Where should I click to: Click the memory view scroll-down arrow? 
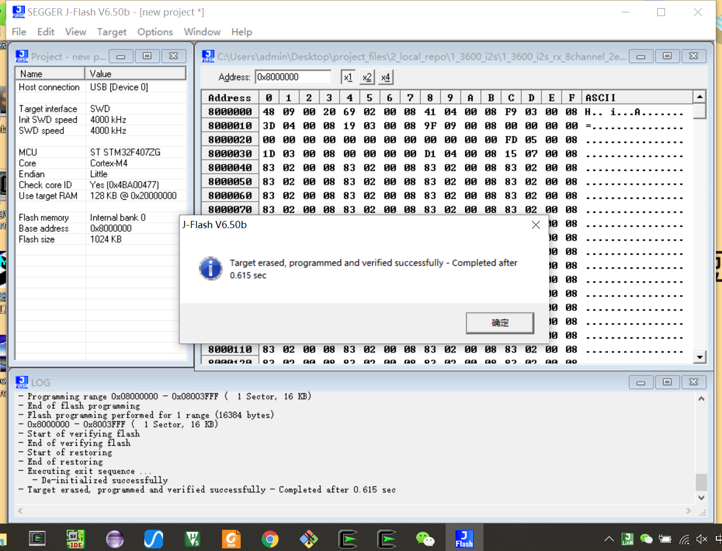click(700, 356)
